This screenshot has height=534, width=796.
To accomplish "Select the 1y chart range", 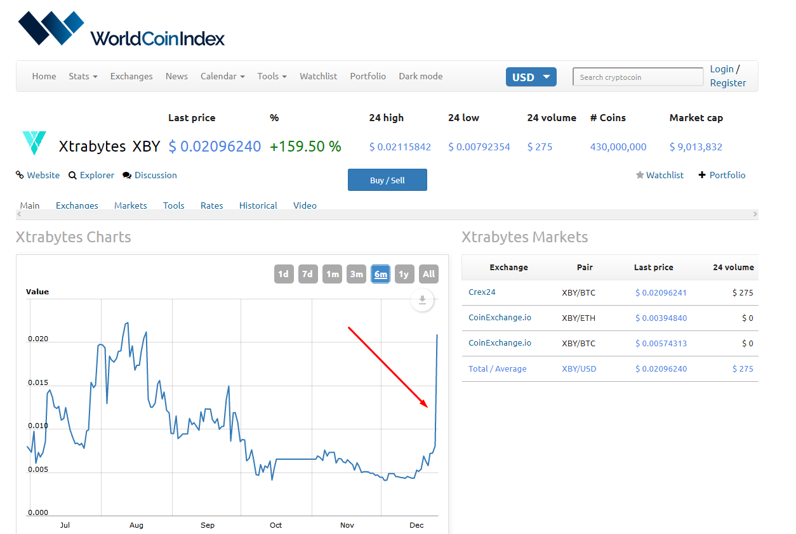I will [x=404, y=274].
